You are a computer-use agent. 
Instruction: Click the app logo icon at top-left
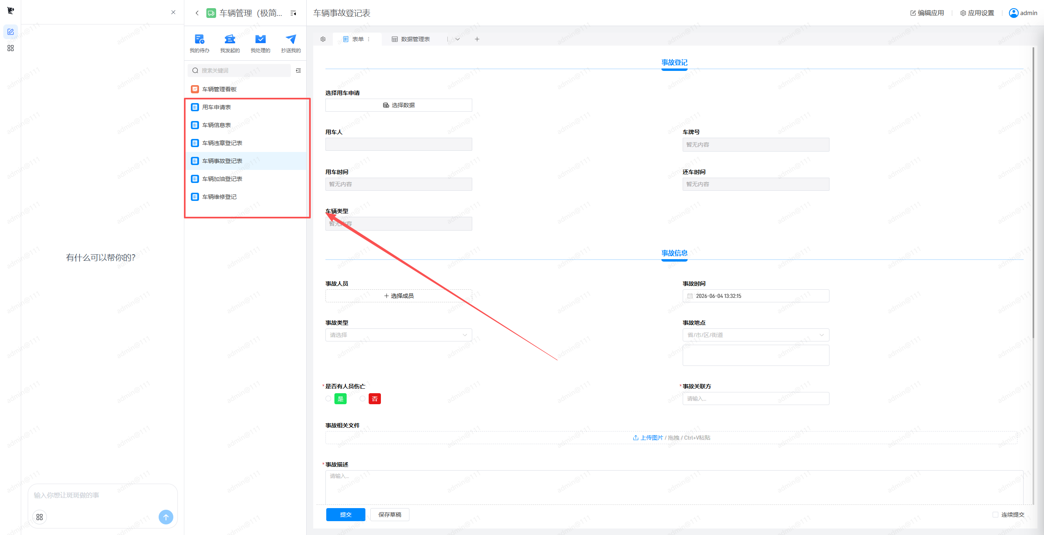pos(11,11)
